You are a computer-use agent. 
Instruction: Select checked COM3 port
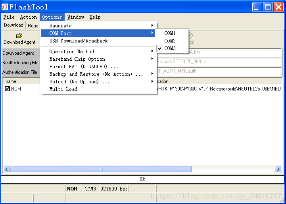(172, 48)
